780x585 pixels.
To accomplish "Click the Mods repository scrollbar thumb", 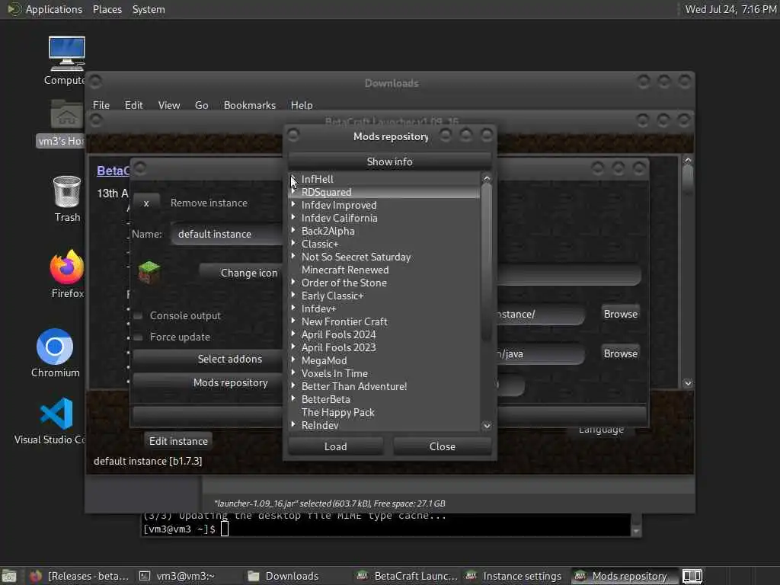I will pyautogui.click(x=487, y=263).
